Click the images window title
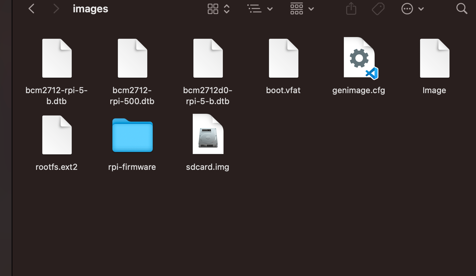 [90, 9]
